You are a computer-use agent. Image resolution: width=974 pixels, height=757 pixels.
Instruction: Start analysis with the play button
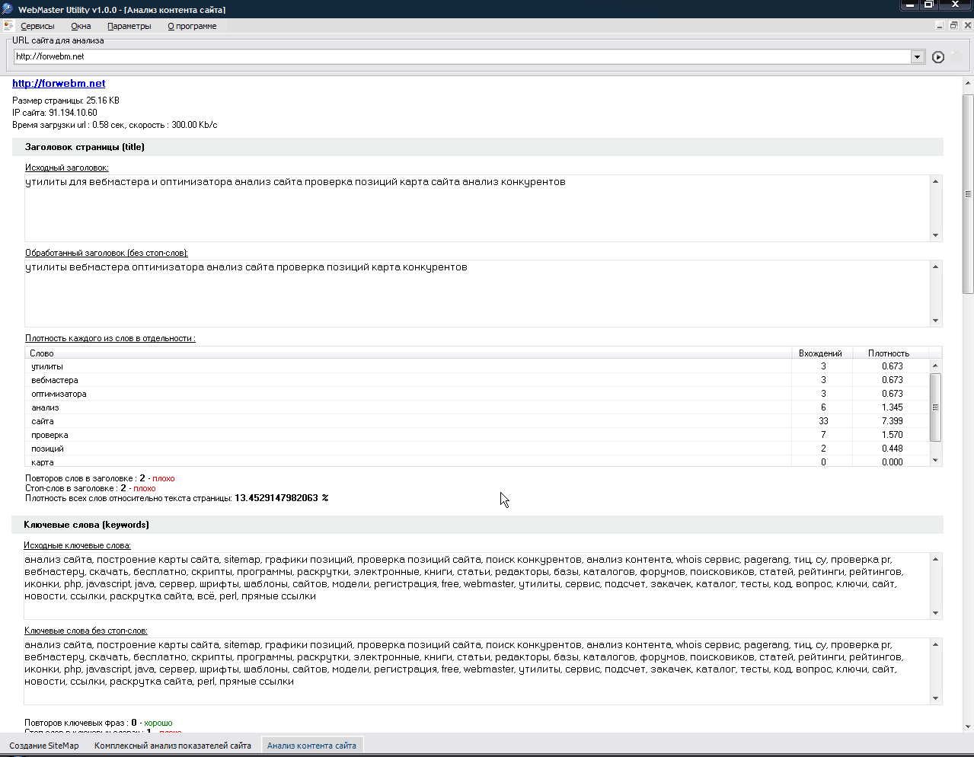937,57
